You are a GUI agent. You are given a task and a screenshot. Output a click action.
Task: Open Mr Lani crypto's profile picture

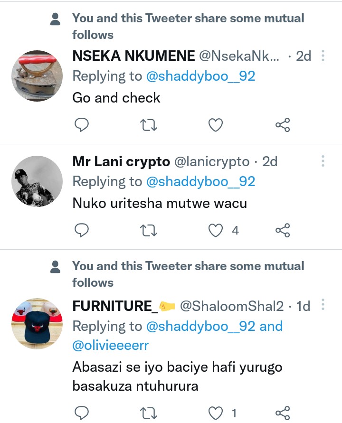pyautogui.click(x=37, y=181)
